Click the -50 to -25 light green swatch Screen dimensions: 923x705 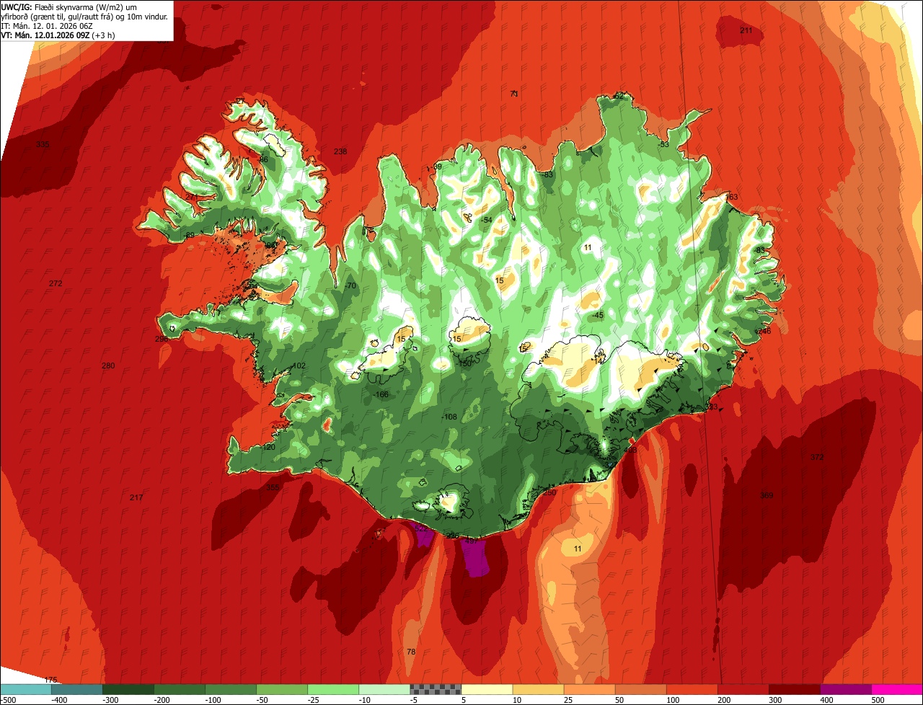(282, 689)
